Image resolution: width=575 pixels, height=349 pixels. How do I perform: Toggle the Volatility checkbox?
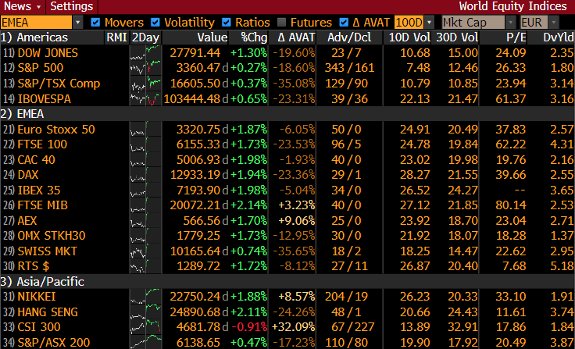point(155,23)
